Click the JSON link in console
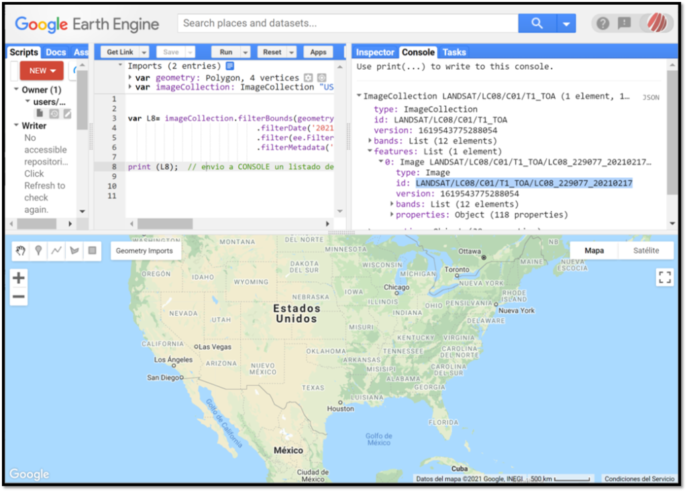The image size is (687, 492). pos(651,97)
